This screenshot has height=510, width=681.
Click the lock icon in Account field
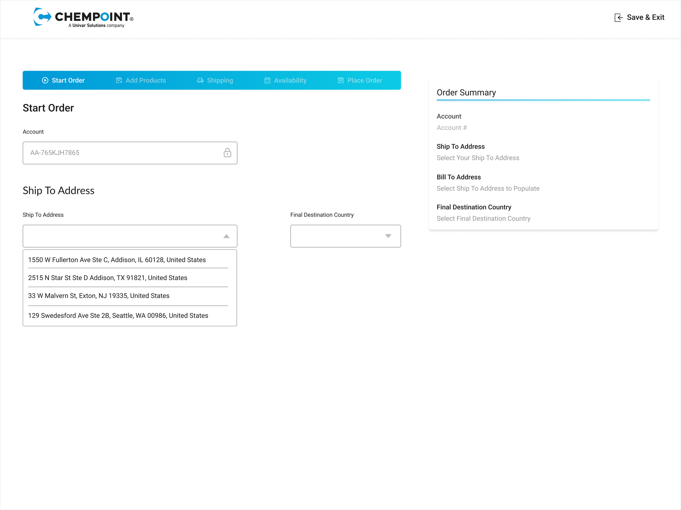pyautogui.click(x=227, y=153)
